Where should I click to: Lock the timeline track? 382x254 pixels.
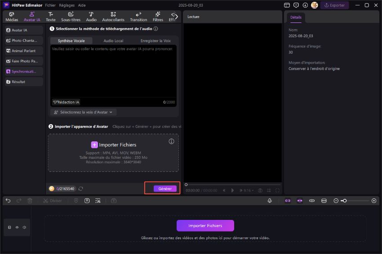point(9,227)
